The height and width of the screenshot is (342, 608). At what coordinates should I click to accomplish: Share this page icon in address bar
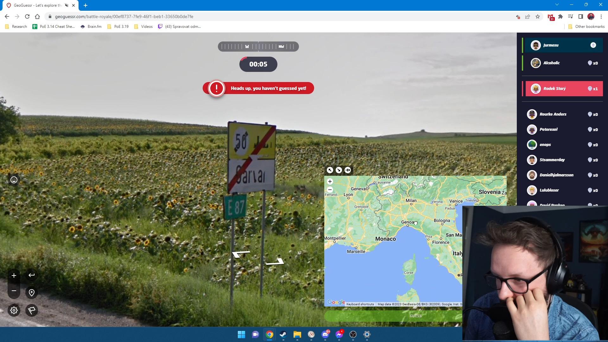tap(528, 16)
